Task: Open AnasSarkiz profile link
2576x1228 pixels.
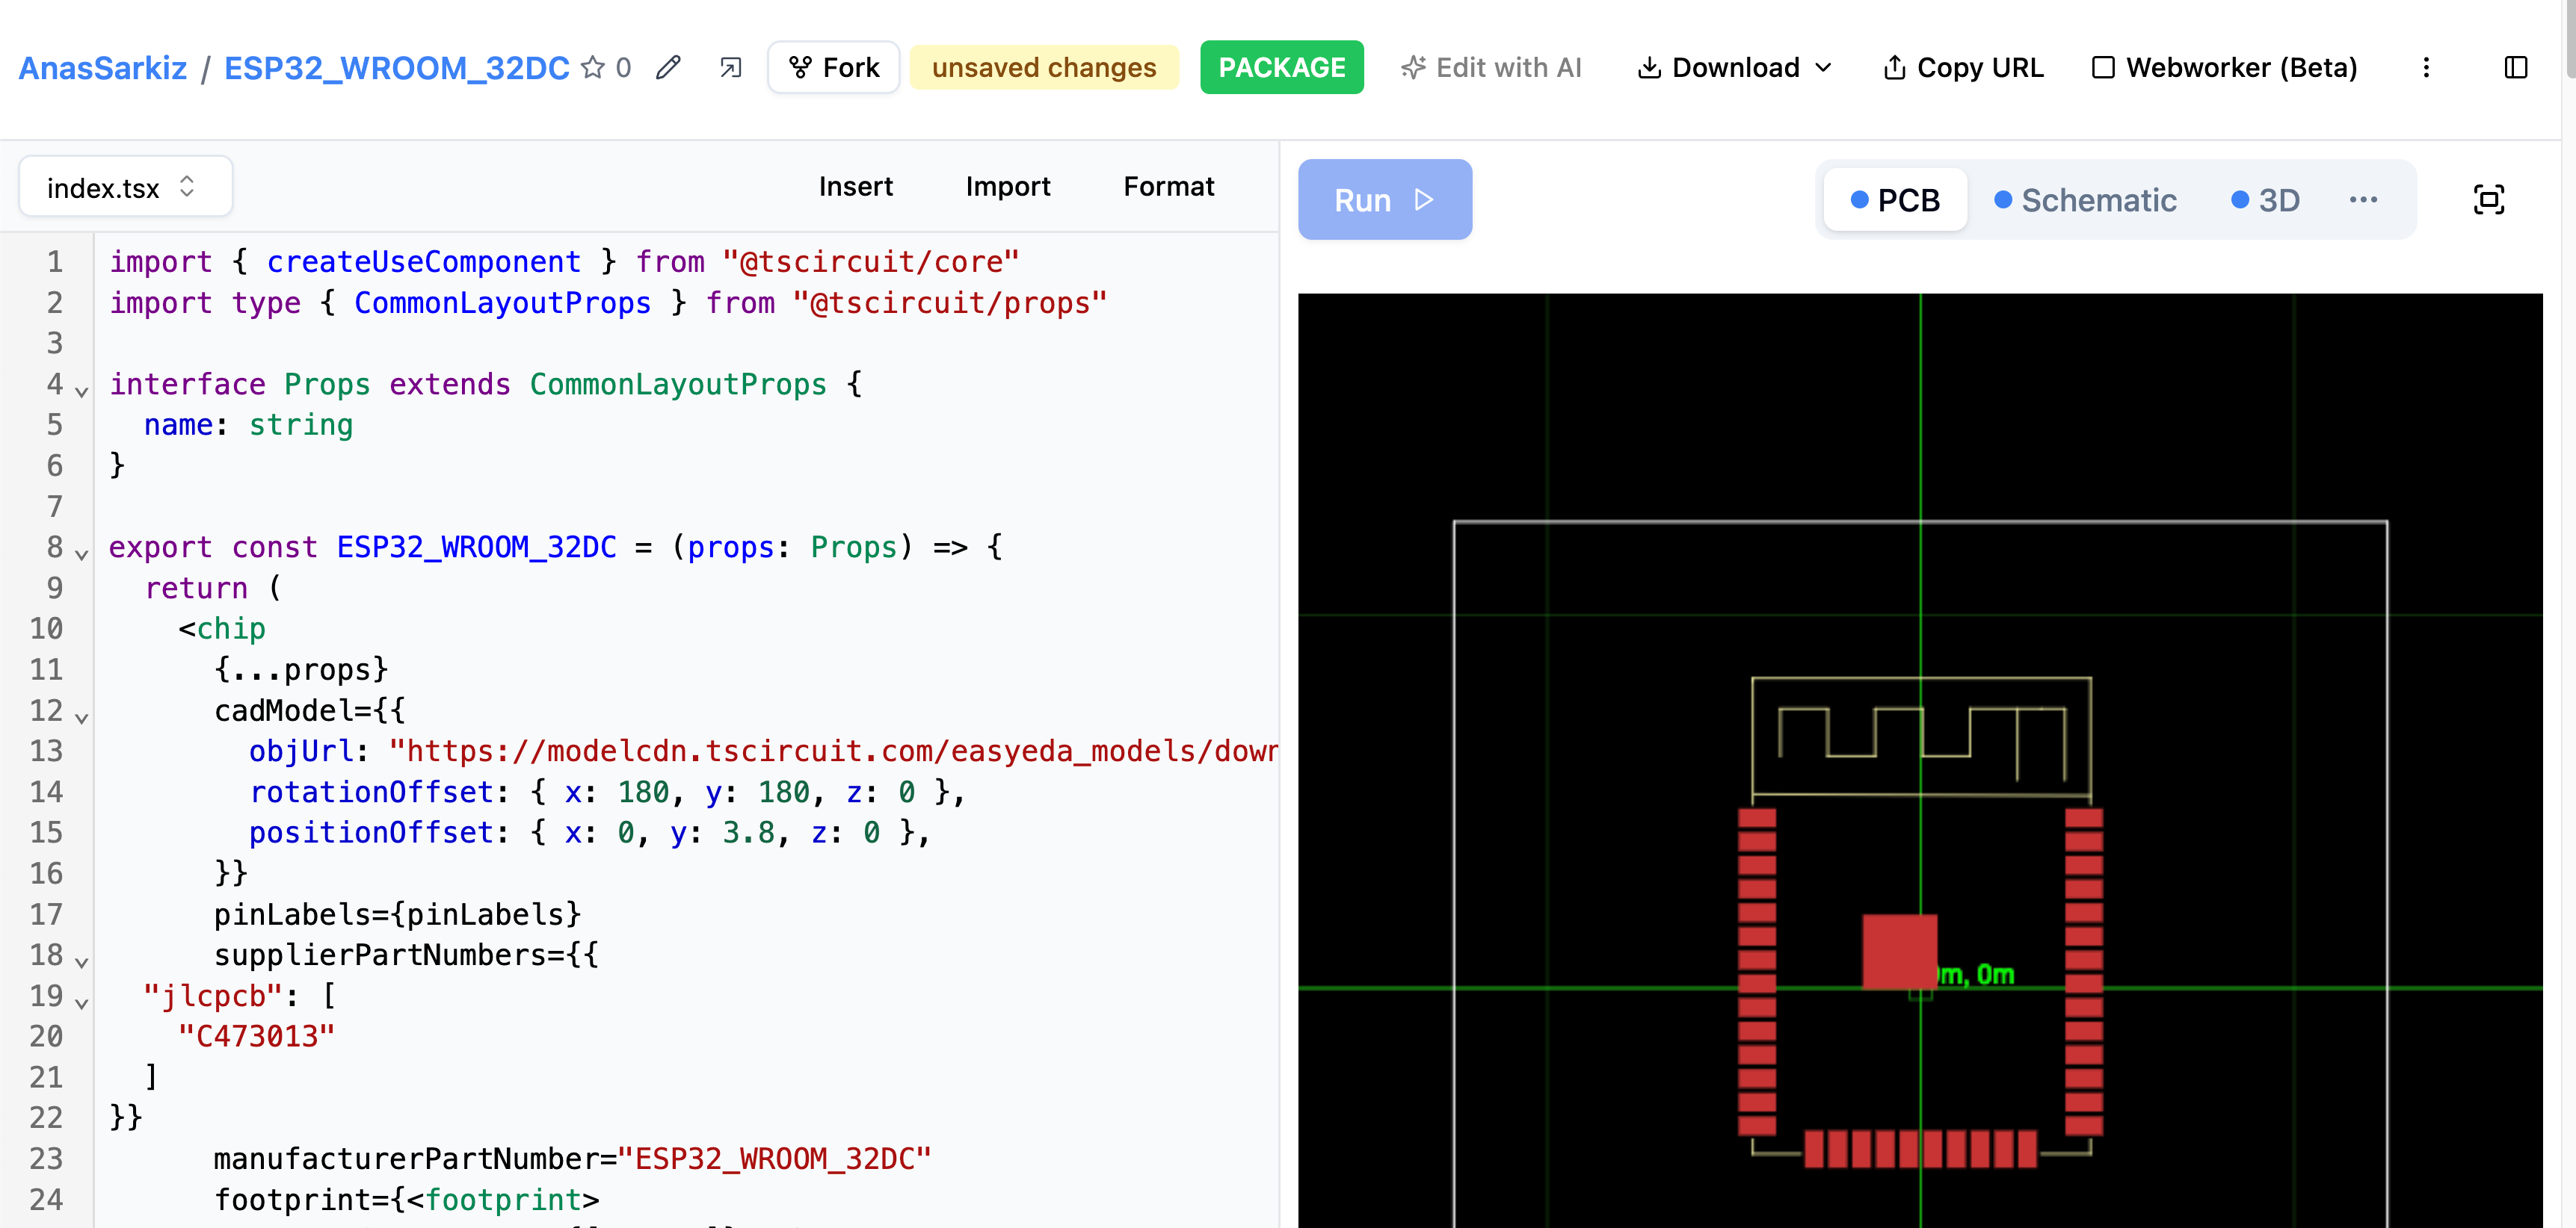Action: coord(103,67)
